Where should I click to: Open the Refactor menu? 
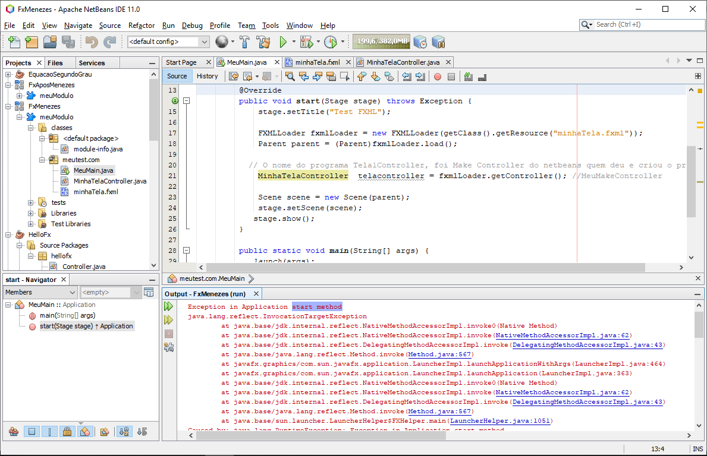point(141,26)
